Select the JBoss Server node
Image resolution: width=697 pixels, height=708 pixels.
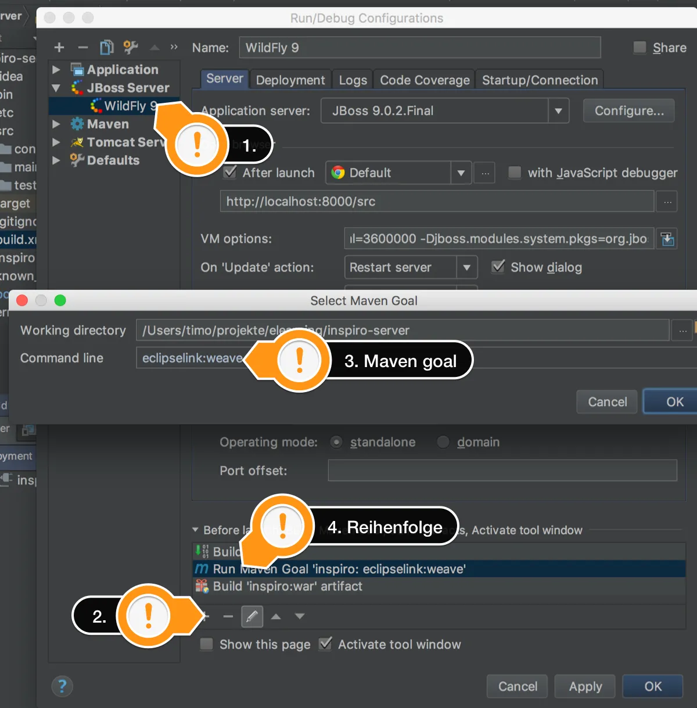pos(128,88)
